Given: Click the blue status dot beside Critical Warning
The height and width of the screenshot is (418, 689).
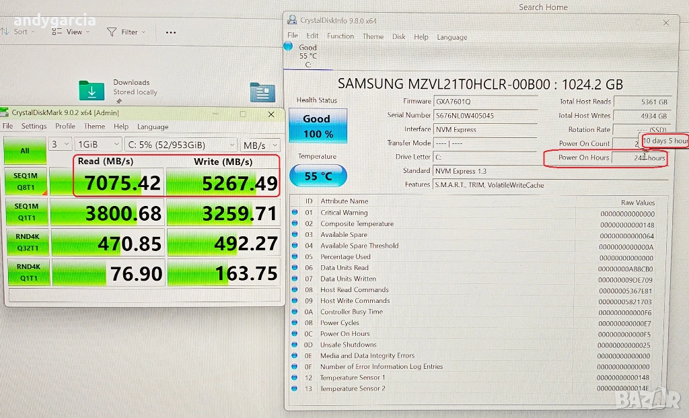Looking at the screenshot, I should coord(295,213).
